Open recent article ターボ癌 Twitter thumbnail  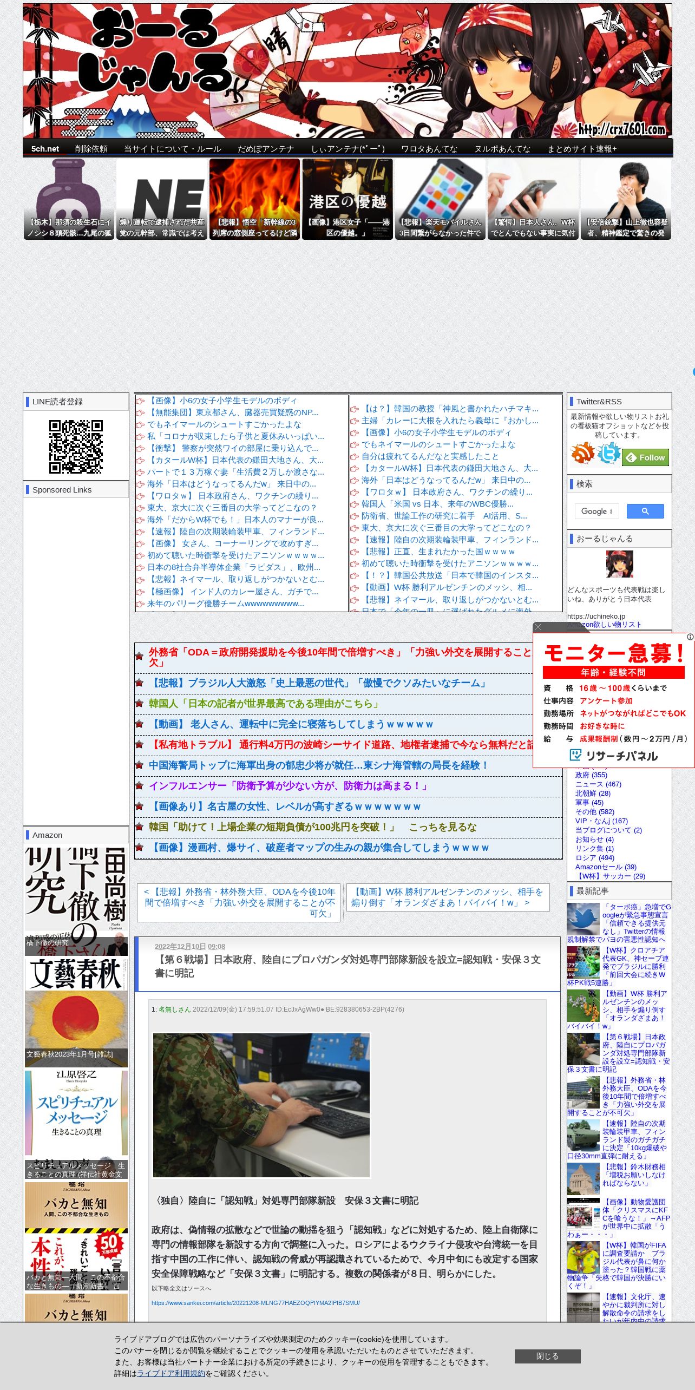(583, 919)
